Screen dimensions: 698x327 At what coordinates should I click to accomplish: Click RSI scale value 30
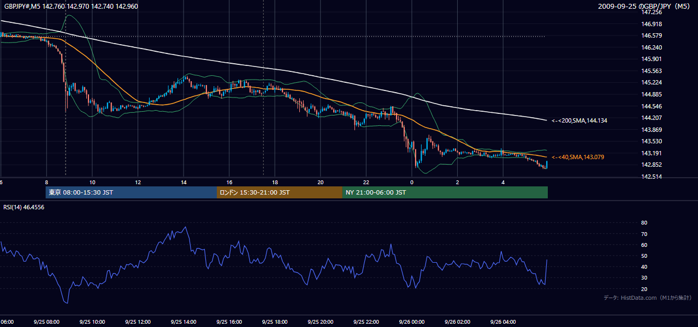644,277
